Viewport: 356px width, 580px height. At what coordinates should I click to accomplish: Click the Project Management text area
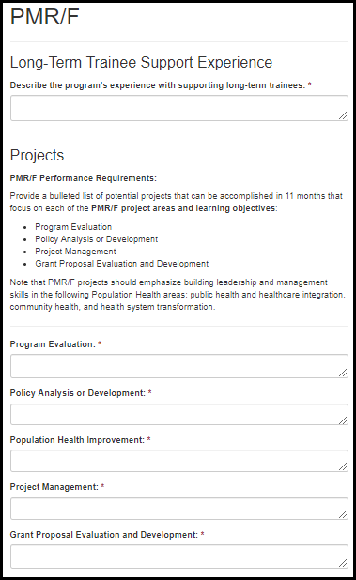tap(179, 509)
